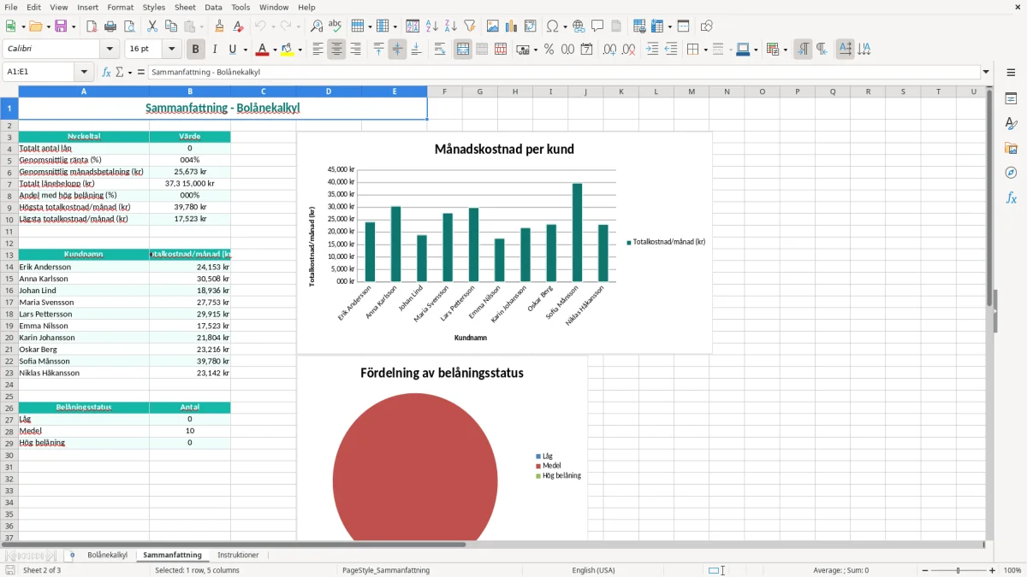This screenshot has width=1027, height=577.
Task: Toggle Bold formatting
Action: [195, 50]
